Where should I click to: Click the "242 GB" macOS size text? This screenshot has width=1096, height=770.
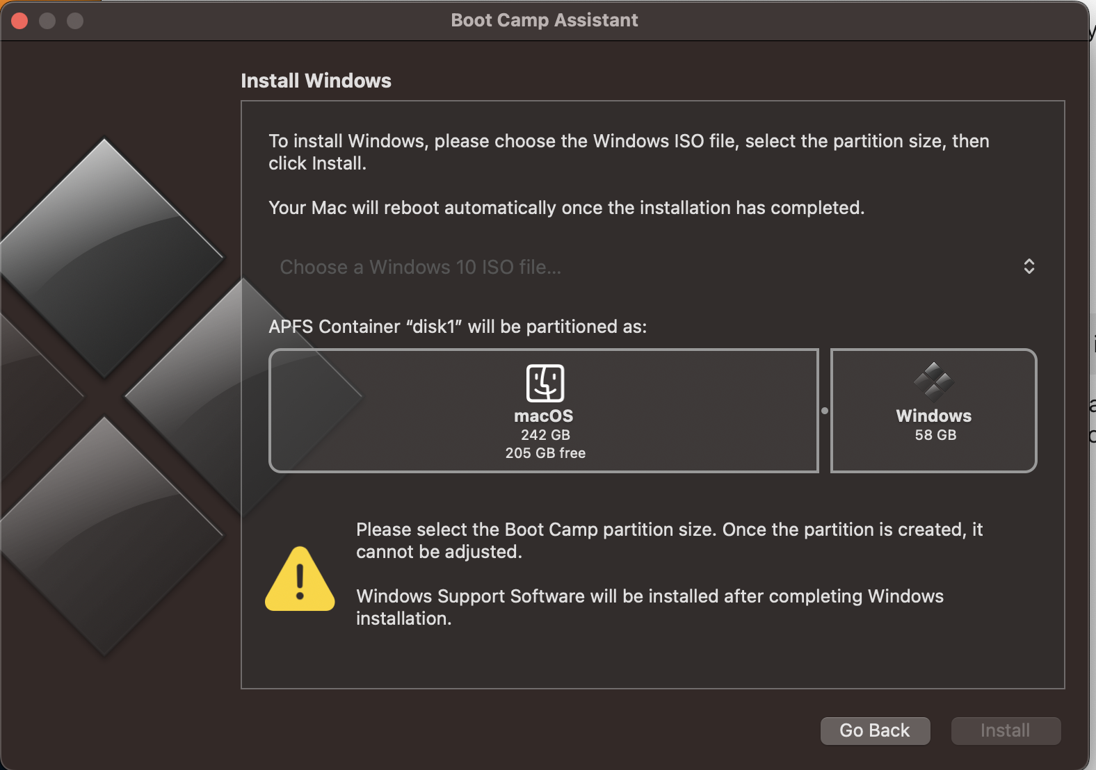tap(545, 435)
